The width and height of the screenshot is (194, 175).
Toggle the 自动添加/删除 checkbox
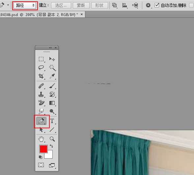pyautogui.click(x=157, y=5)
